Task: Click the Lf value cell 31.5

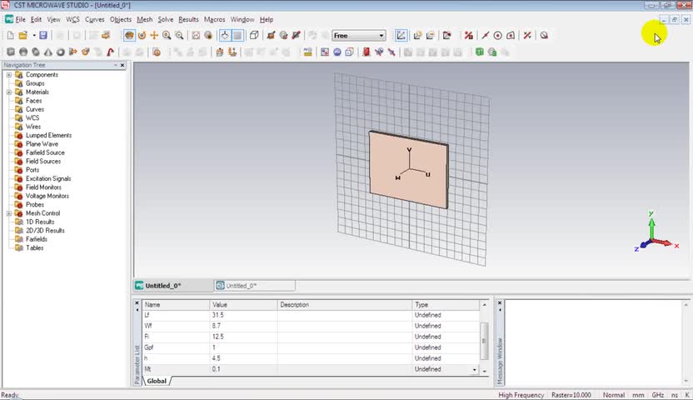Action: [220, 315]
